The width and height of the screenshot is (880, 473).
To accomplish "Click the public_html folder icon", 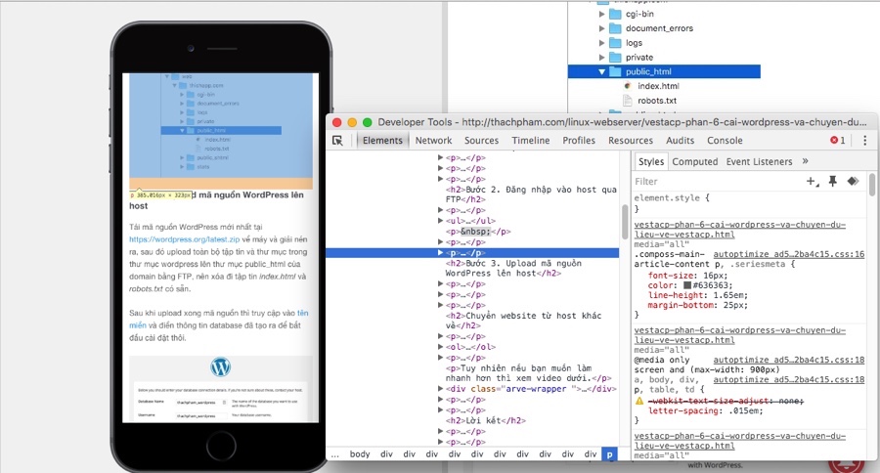I will (616, 71).
